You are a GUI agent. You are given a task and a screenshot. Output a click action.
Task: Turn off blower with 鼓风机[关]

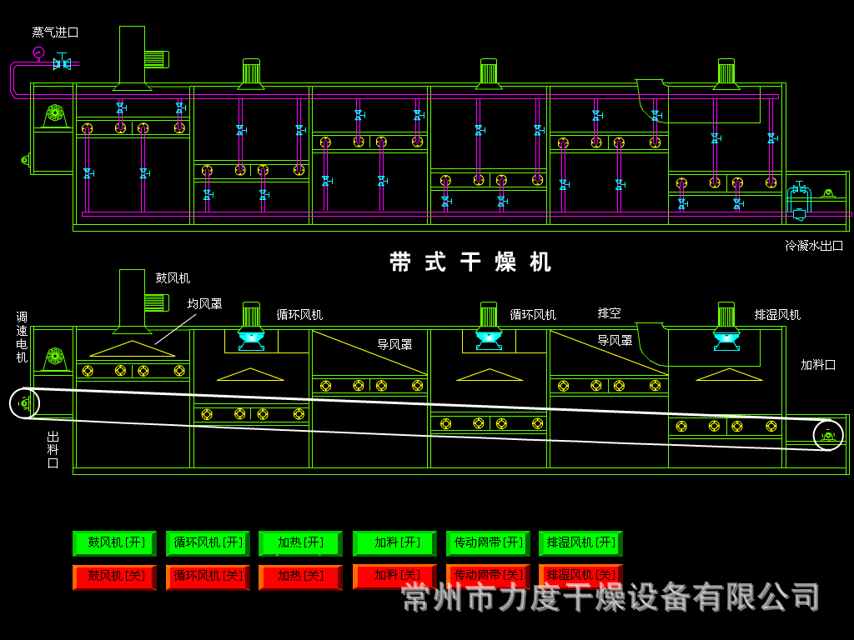114,577
